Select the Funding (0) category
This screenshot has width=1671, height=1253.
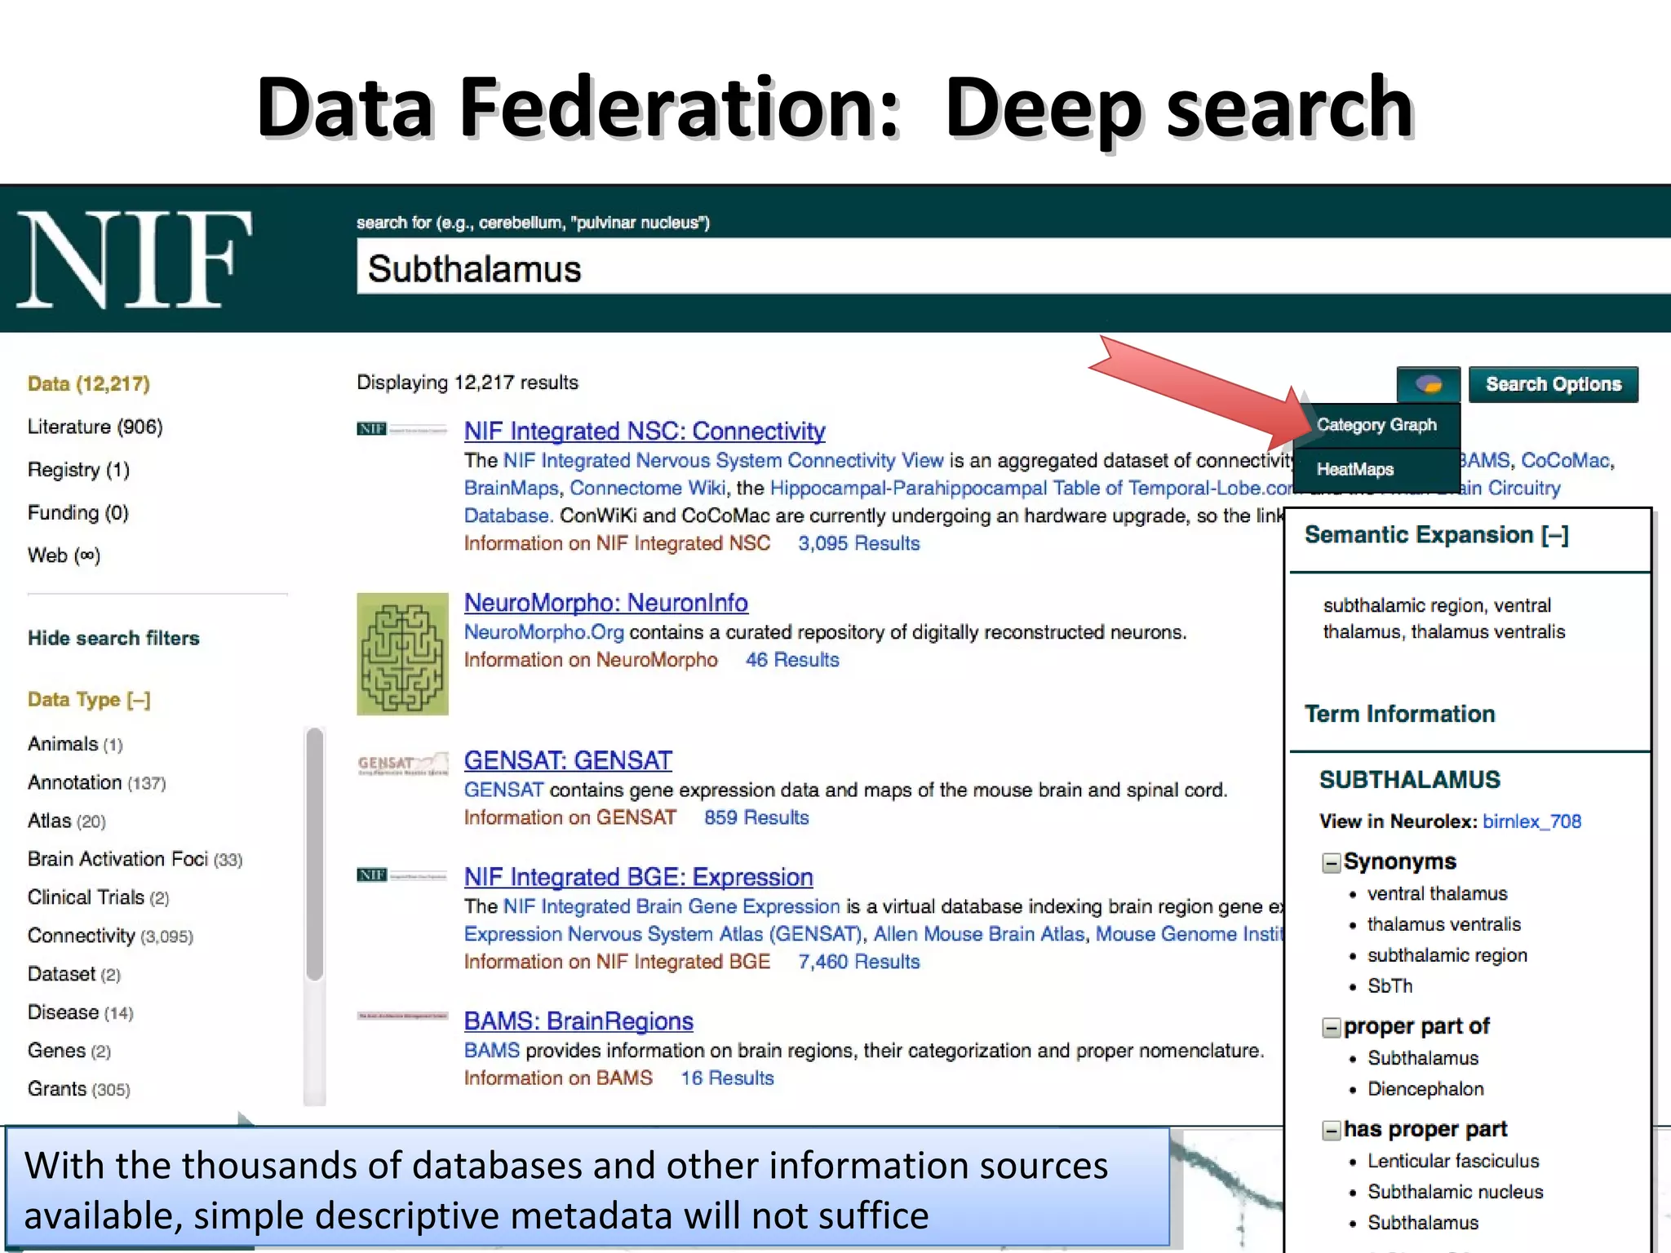click(78, 512)
